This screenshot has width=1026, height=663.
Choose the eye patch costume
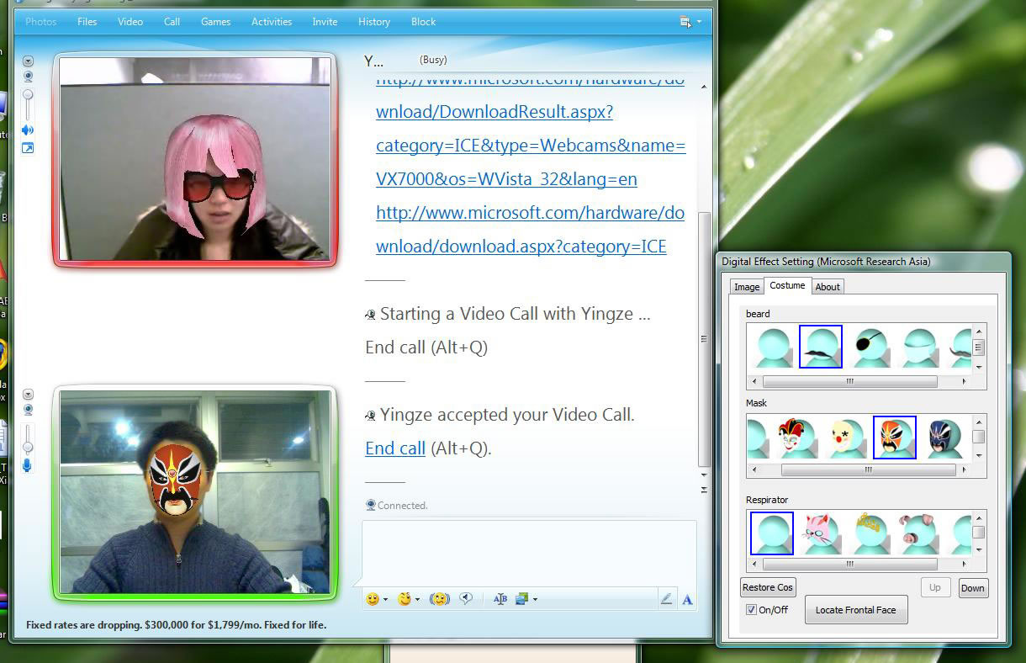coord(870,347)
